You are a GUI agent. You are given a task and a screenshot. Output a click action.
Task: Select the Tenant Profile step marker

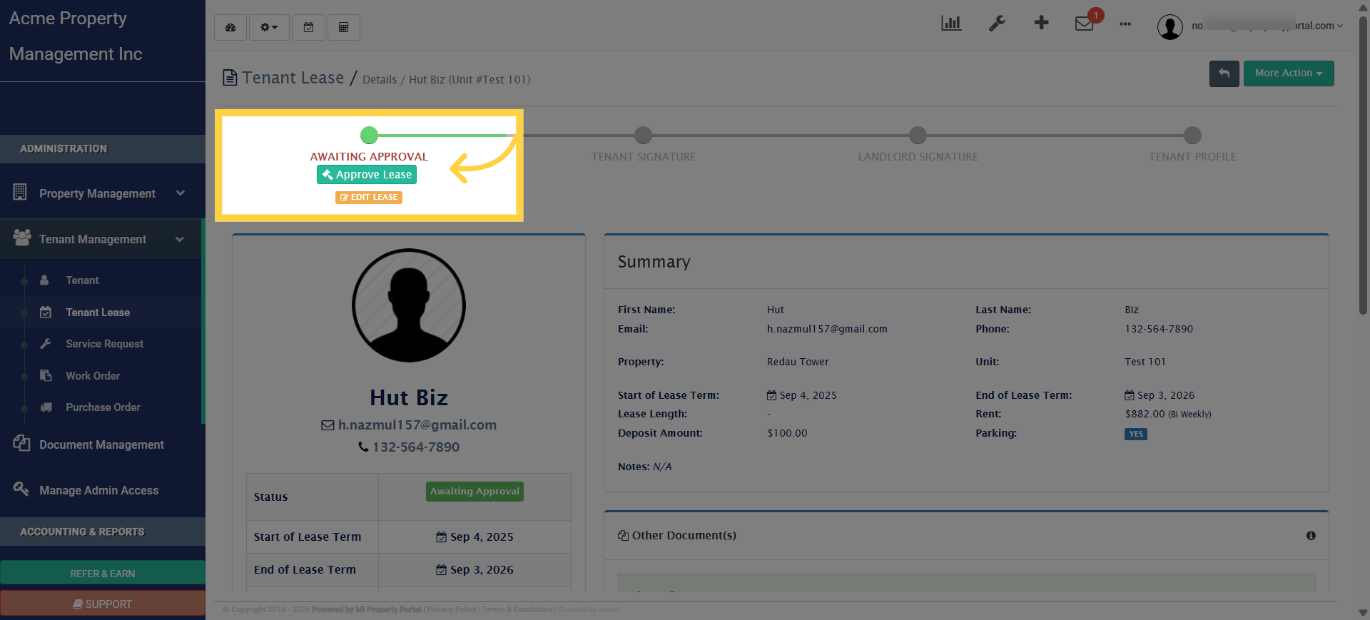(x=1192, y=135)
